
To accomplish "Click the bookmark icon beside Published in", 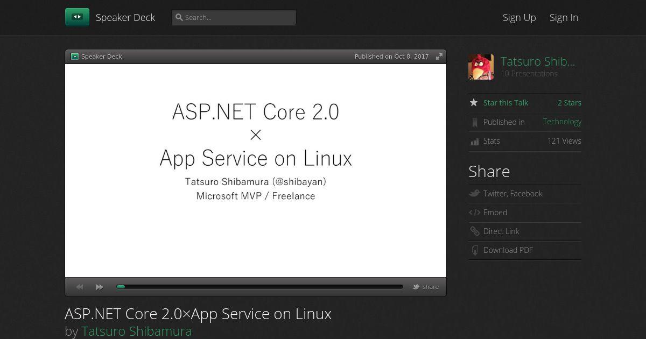I will (x=474, y=122).
